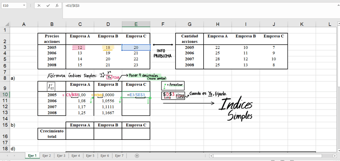Click the Cancel (X) formula entry icon
This screenshot has height=161, width=340.
pyautogui.click(x=39, y=6)
